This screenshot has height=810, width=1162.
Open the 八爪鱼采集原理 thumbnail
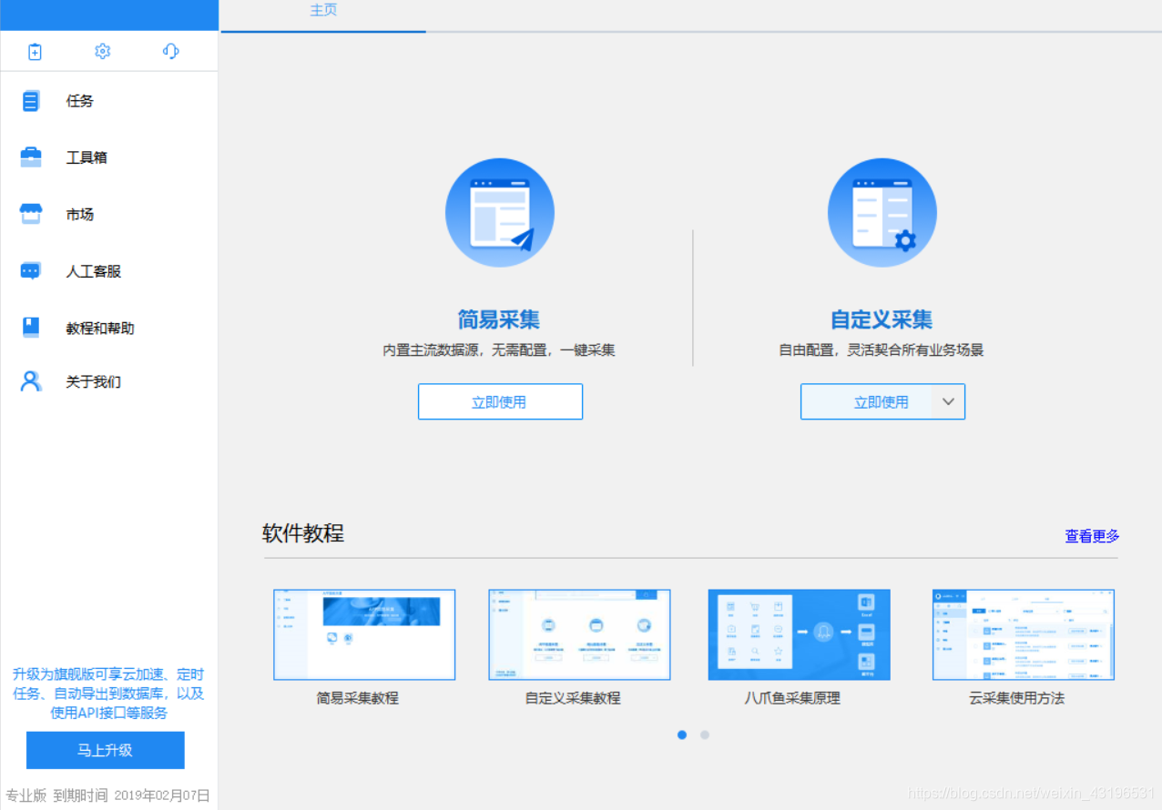tap(800, 634)
